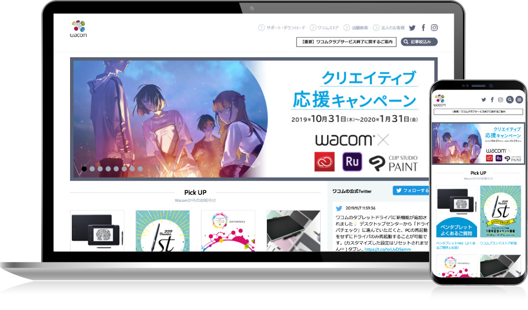Select the last carousel dot
528x310 pixels.
[x=141, y=169]
